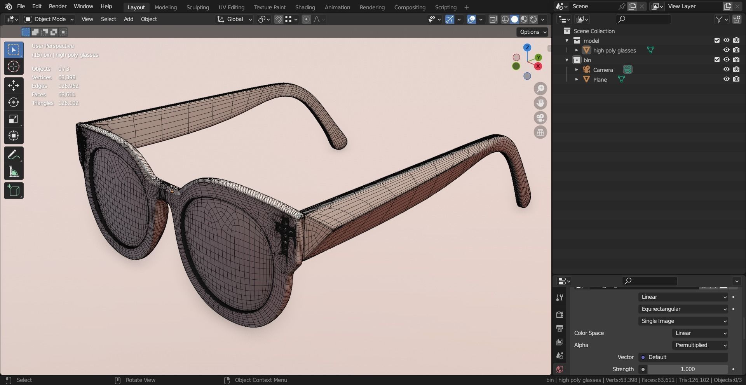
Task: Uncheck the model collection checkbox
Action: coord(717,40)
